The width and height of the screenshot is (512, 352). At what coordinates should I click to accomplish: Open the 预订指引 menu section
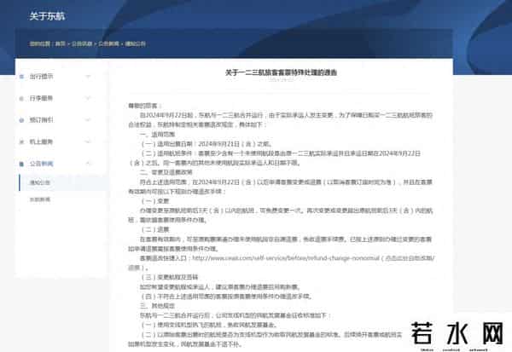tap(41, 120)
